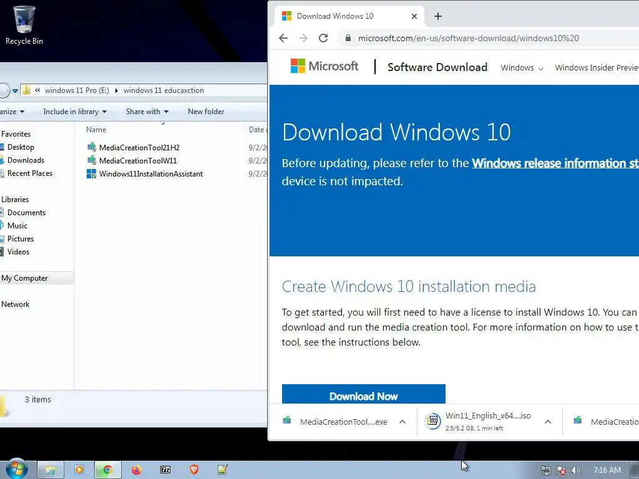Show hidden breadcrumb path with double chevron

[37, 90]
